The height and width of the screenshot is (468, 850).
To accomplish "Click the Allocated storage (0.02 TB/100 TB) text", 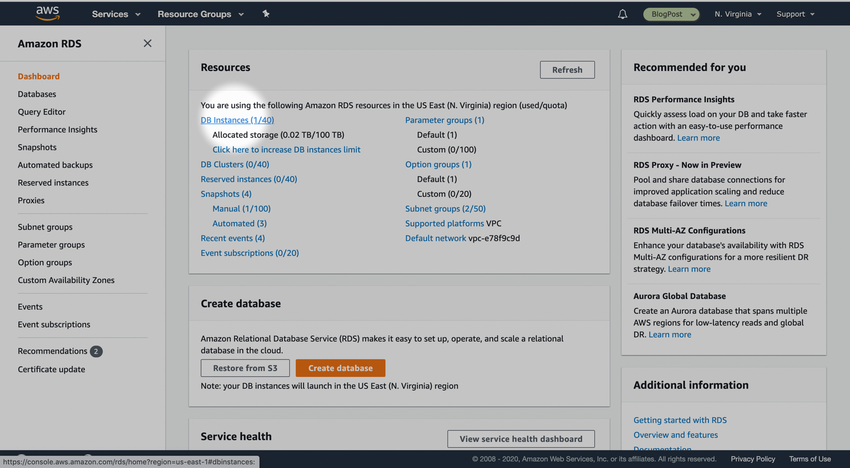I will 278,135.
